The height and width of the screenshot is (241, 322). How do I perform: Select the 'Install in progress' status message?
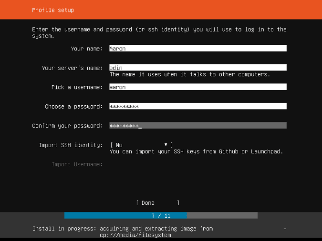pyautogui.click(x=123, y=231)
